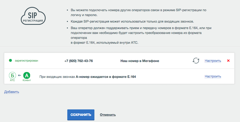The image size is (240, 122).
Task: Click the green A Клиент circle icon
Action: coord(27,76)
